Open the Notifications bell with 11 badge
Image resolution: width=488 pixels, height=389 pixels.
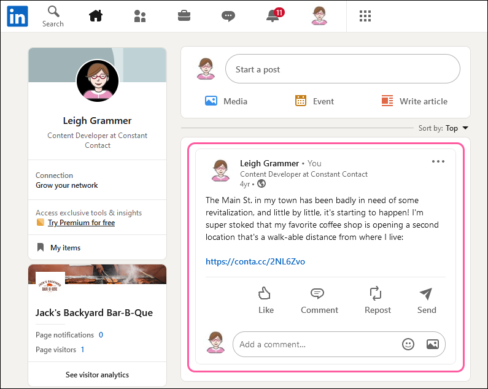pos(275,15)
